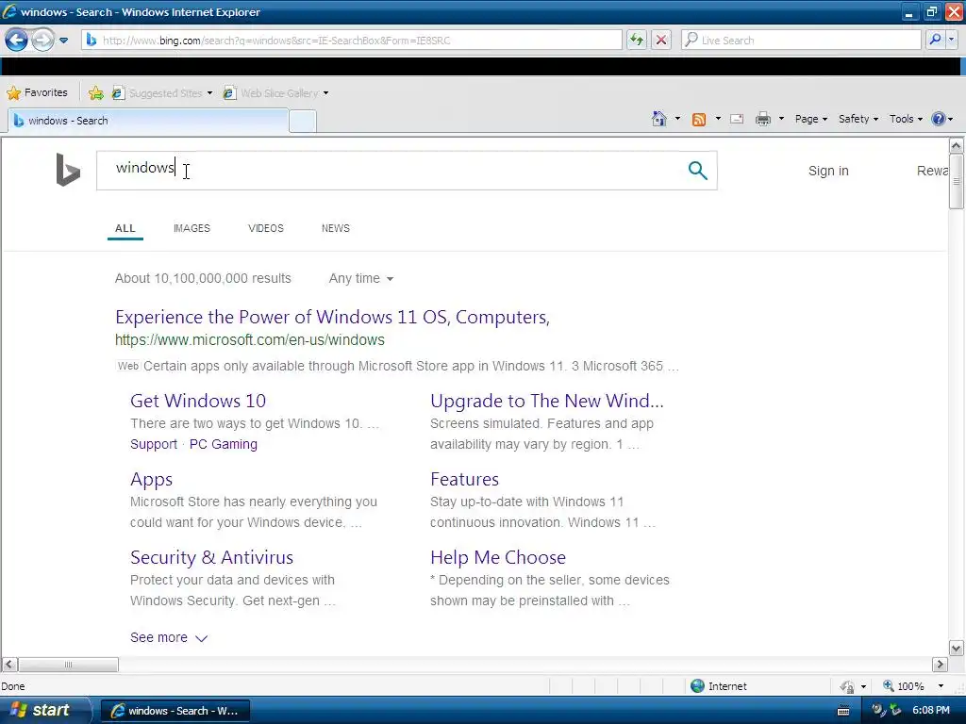Viewport: 966px width, 724px height.
Task: Open 'Experience the Power of Windows 11' result
Action: click(x=332, y=317)
